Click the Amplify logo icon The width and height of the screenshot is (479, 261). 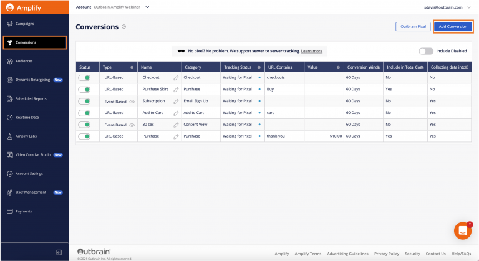coord(10,7)
